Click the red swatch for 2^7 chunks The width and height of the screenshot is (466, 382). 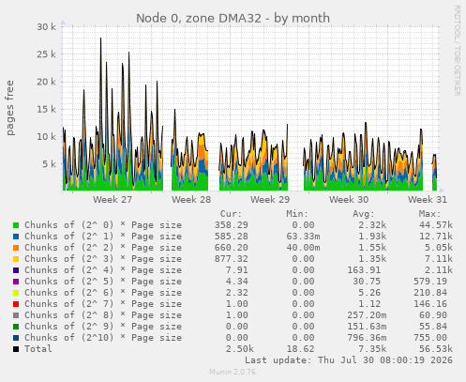coord(16,304)
